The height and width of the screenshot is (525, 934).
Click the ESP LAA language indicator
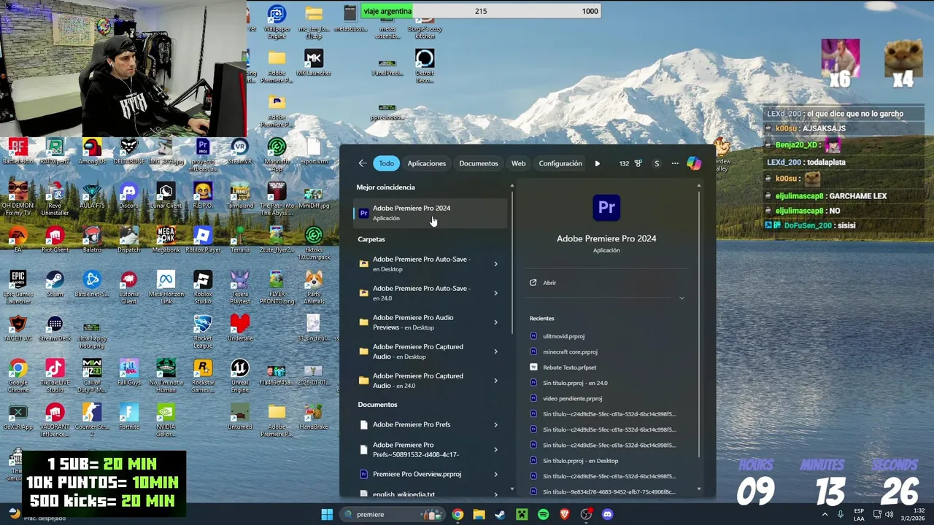pyautogui.click(x=859, y=514)
